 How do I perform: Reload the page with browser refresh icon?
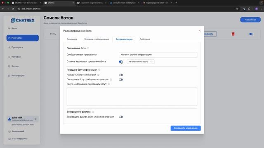pos(13,9)
